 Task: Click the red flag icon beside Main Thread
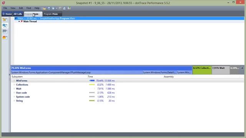tap(22, 21)
